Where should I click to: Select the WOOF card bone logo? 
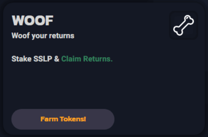pyautogui.click(x=184, y=25)
